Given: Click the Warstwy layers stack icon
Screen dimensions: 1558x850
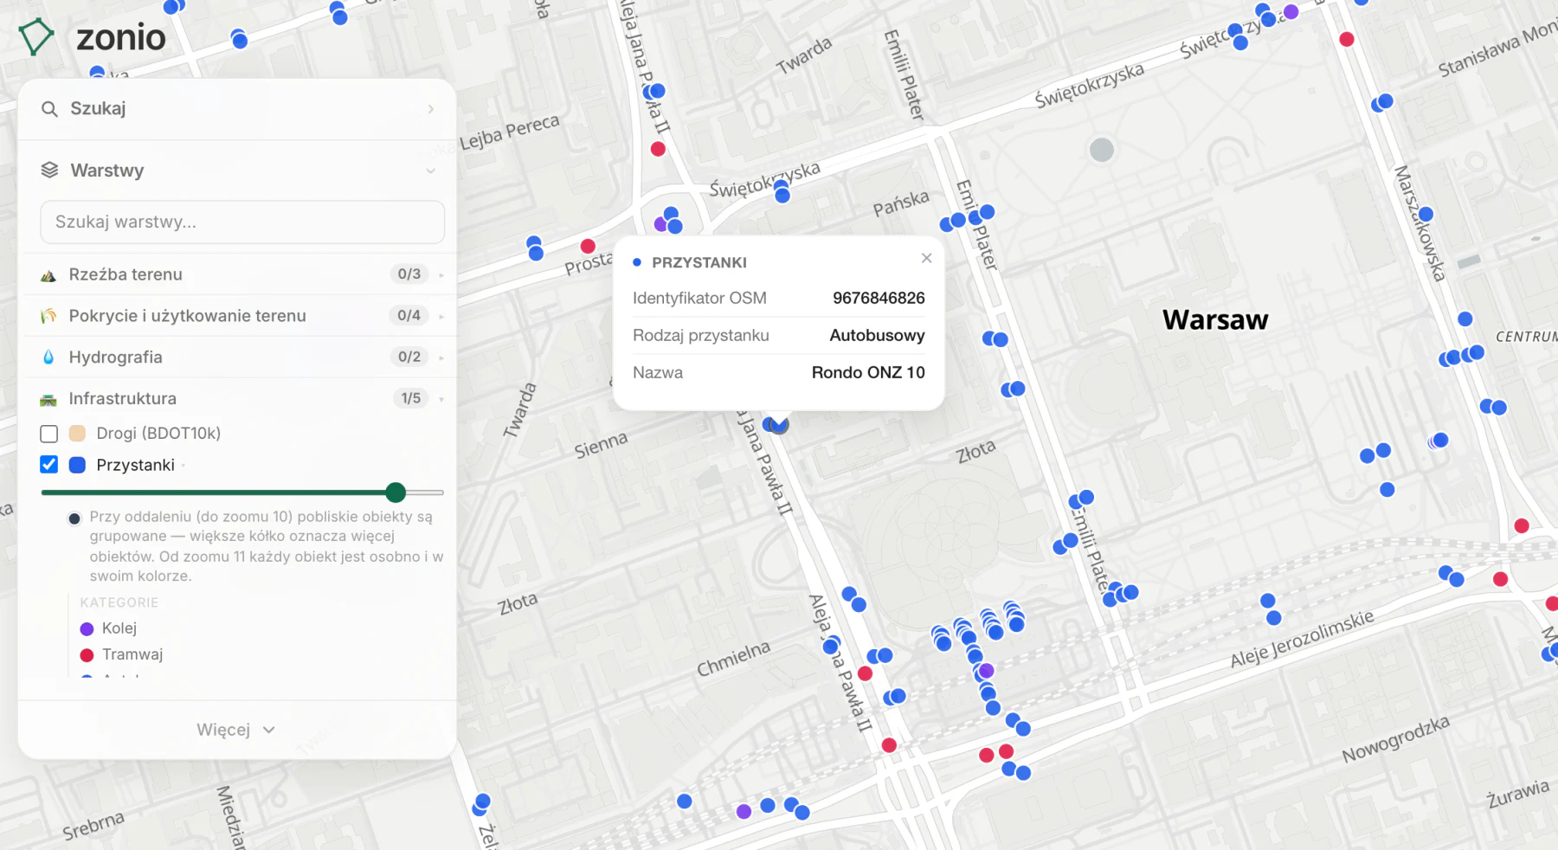Looking at the screenshot, I should (x=49, y=171).
